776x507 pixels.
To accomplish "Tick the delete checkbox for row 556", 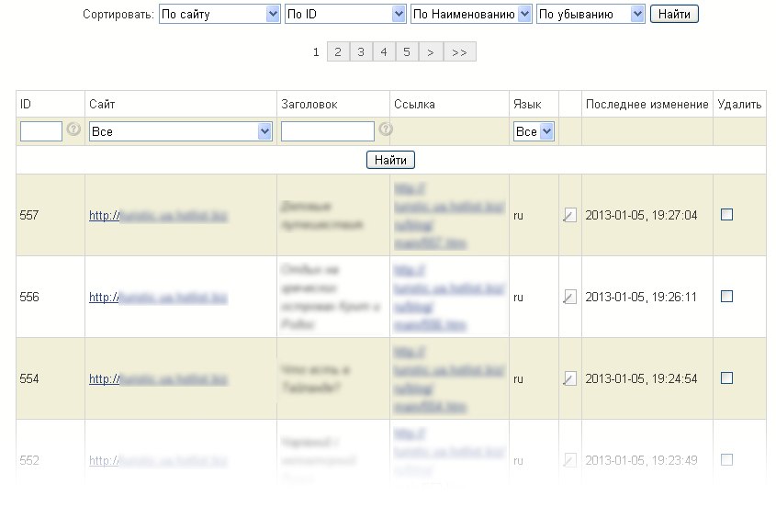I will click(726, 297).
